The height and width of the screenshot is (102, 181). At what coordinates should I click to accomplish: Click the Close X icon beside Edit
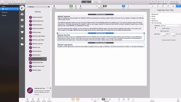coord(128,6)
